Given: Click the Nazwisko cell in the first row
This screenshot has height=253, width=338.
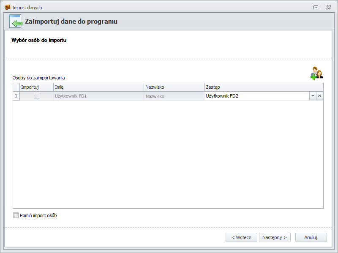Looking at the screenshot, I should (174, 96).
